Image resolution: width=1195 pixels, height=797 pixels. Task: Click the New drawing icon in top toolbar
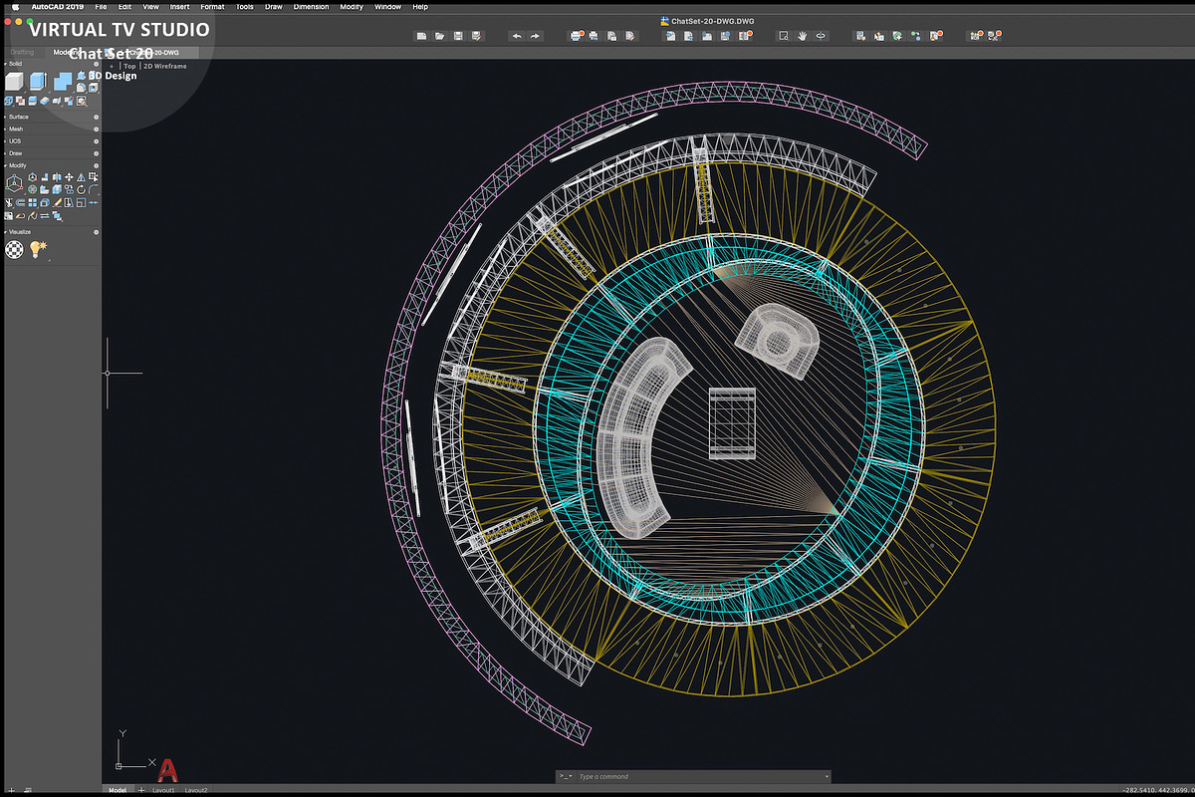coord(421,36)
